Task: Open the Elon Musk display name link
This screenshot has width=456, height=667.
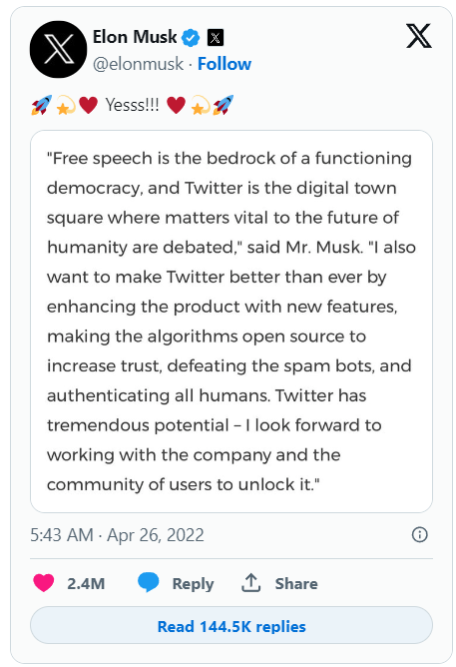Action: coord(135,37)
